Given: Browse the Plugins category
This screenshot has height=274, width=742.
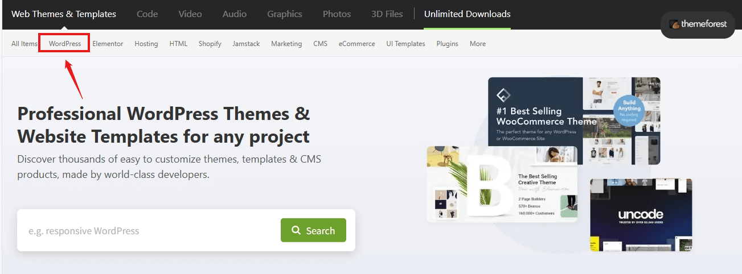Looking at the screenshot, I should pos(448,44).
